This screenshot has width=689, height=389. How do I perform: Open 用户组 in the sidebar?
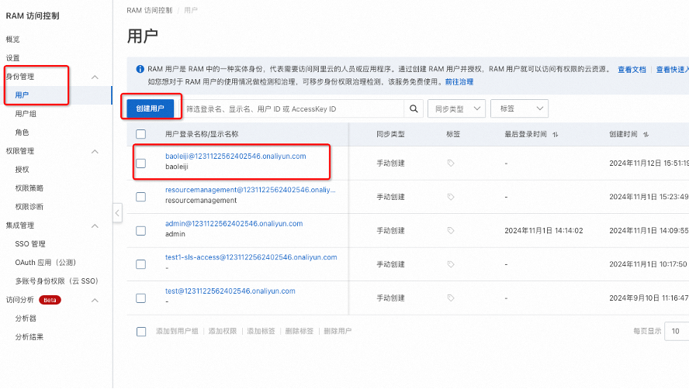[x=26, y=114]
